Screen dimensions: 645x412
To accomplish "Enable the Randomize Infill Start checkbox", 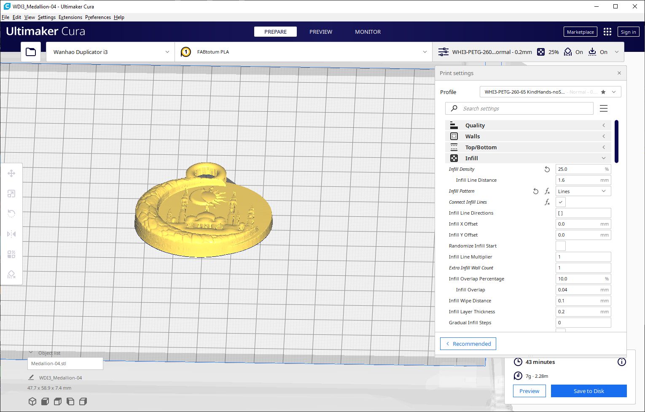I will [560, 246].
